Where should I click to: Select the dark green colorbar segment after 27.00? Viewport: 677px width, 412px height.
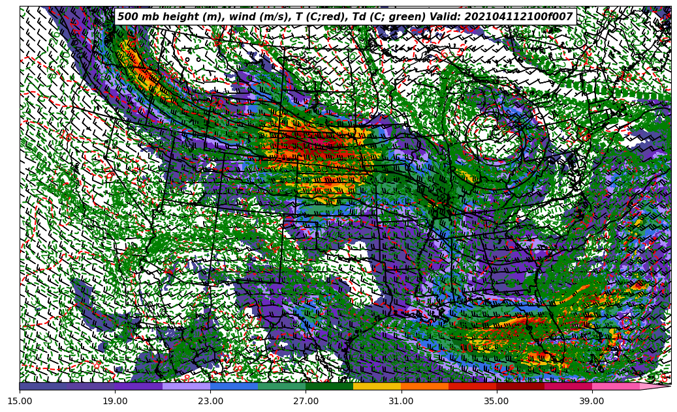pos(329,387)
